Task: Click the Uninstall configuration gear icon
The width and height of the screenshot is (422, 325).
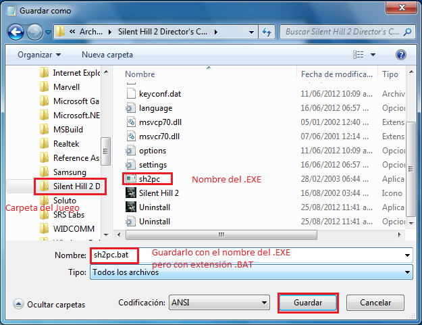Action: tap(131, 222)
